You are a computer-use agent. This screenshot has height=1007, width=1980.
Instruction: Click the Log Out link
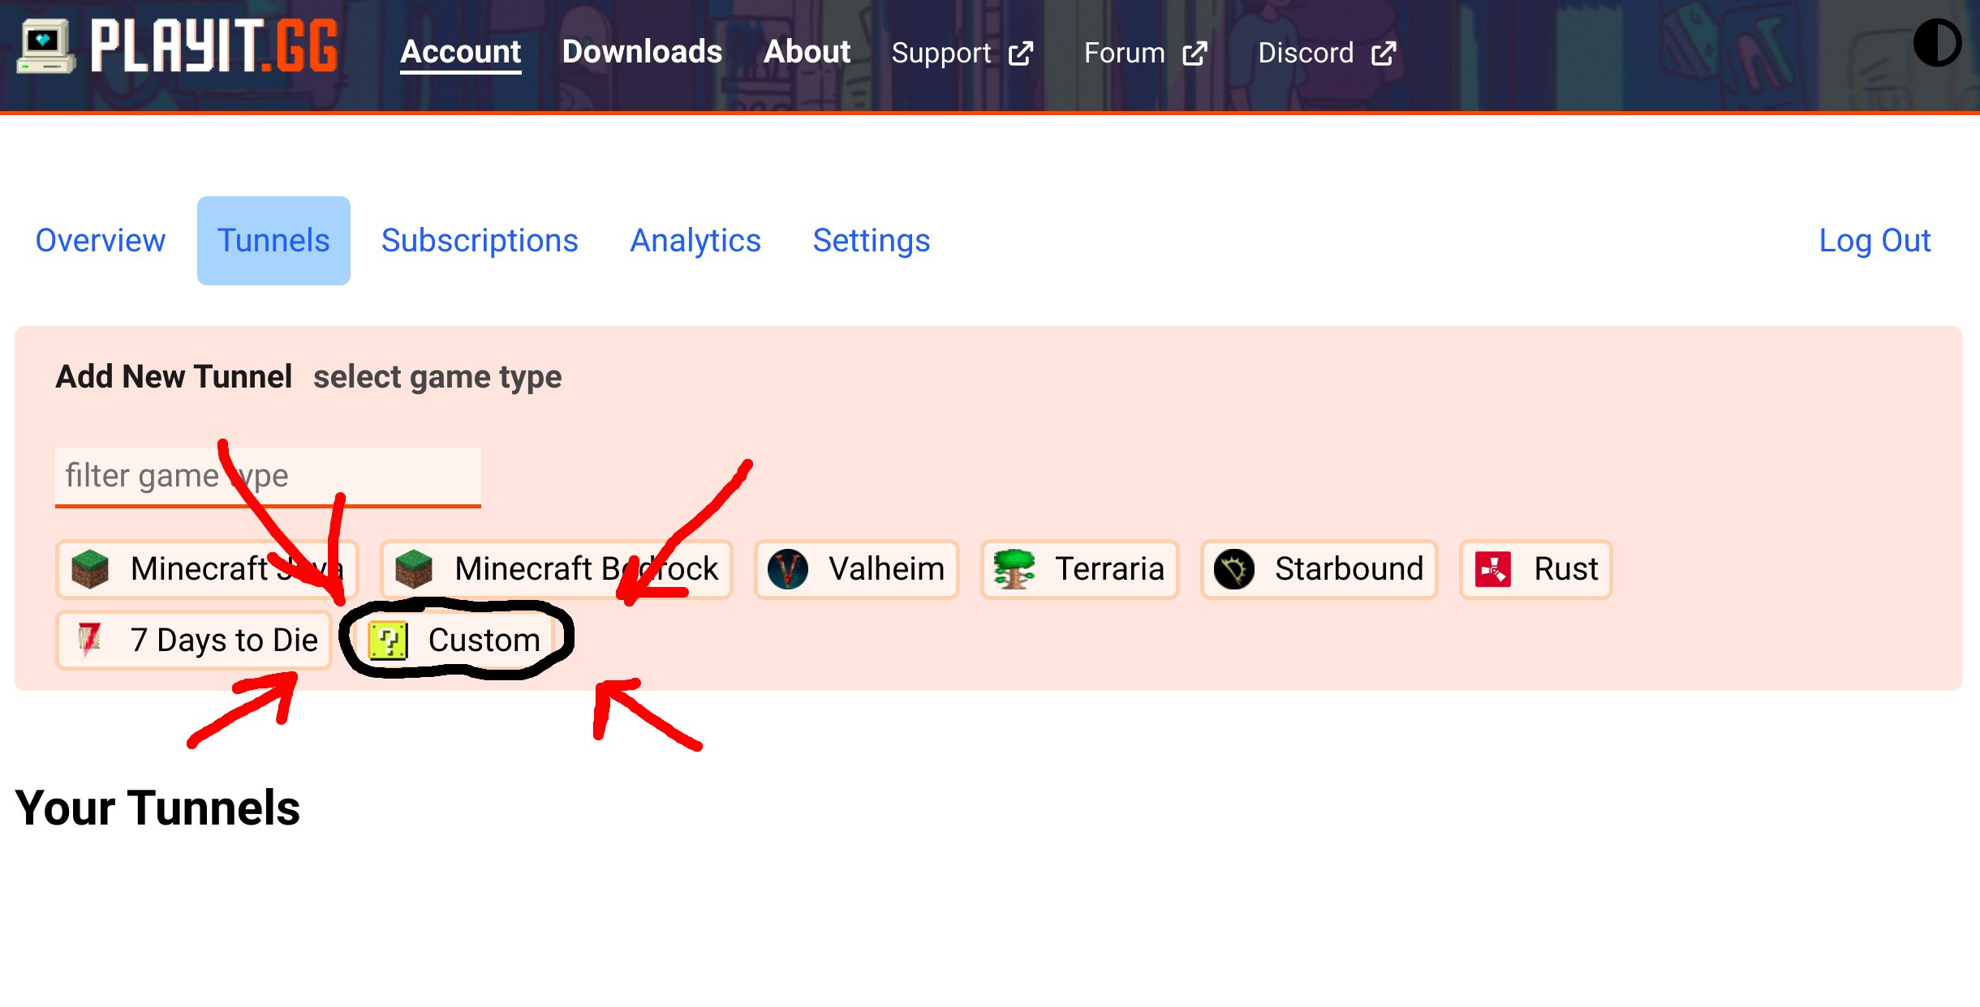click(1875, 240)
